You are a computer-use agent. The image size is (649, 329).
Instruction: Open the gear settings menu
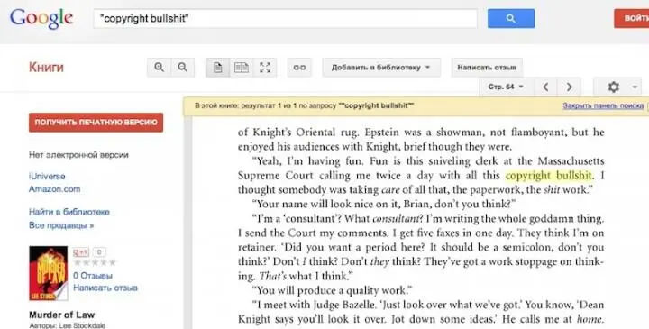(614, 87)
